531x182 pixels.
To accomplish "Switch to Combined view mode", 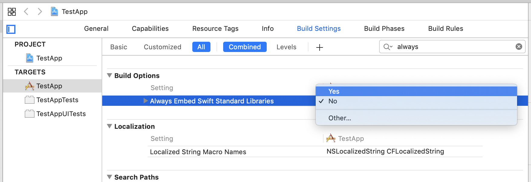I will [245, 47].
